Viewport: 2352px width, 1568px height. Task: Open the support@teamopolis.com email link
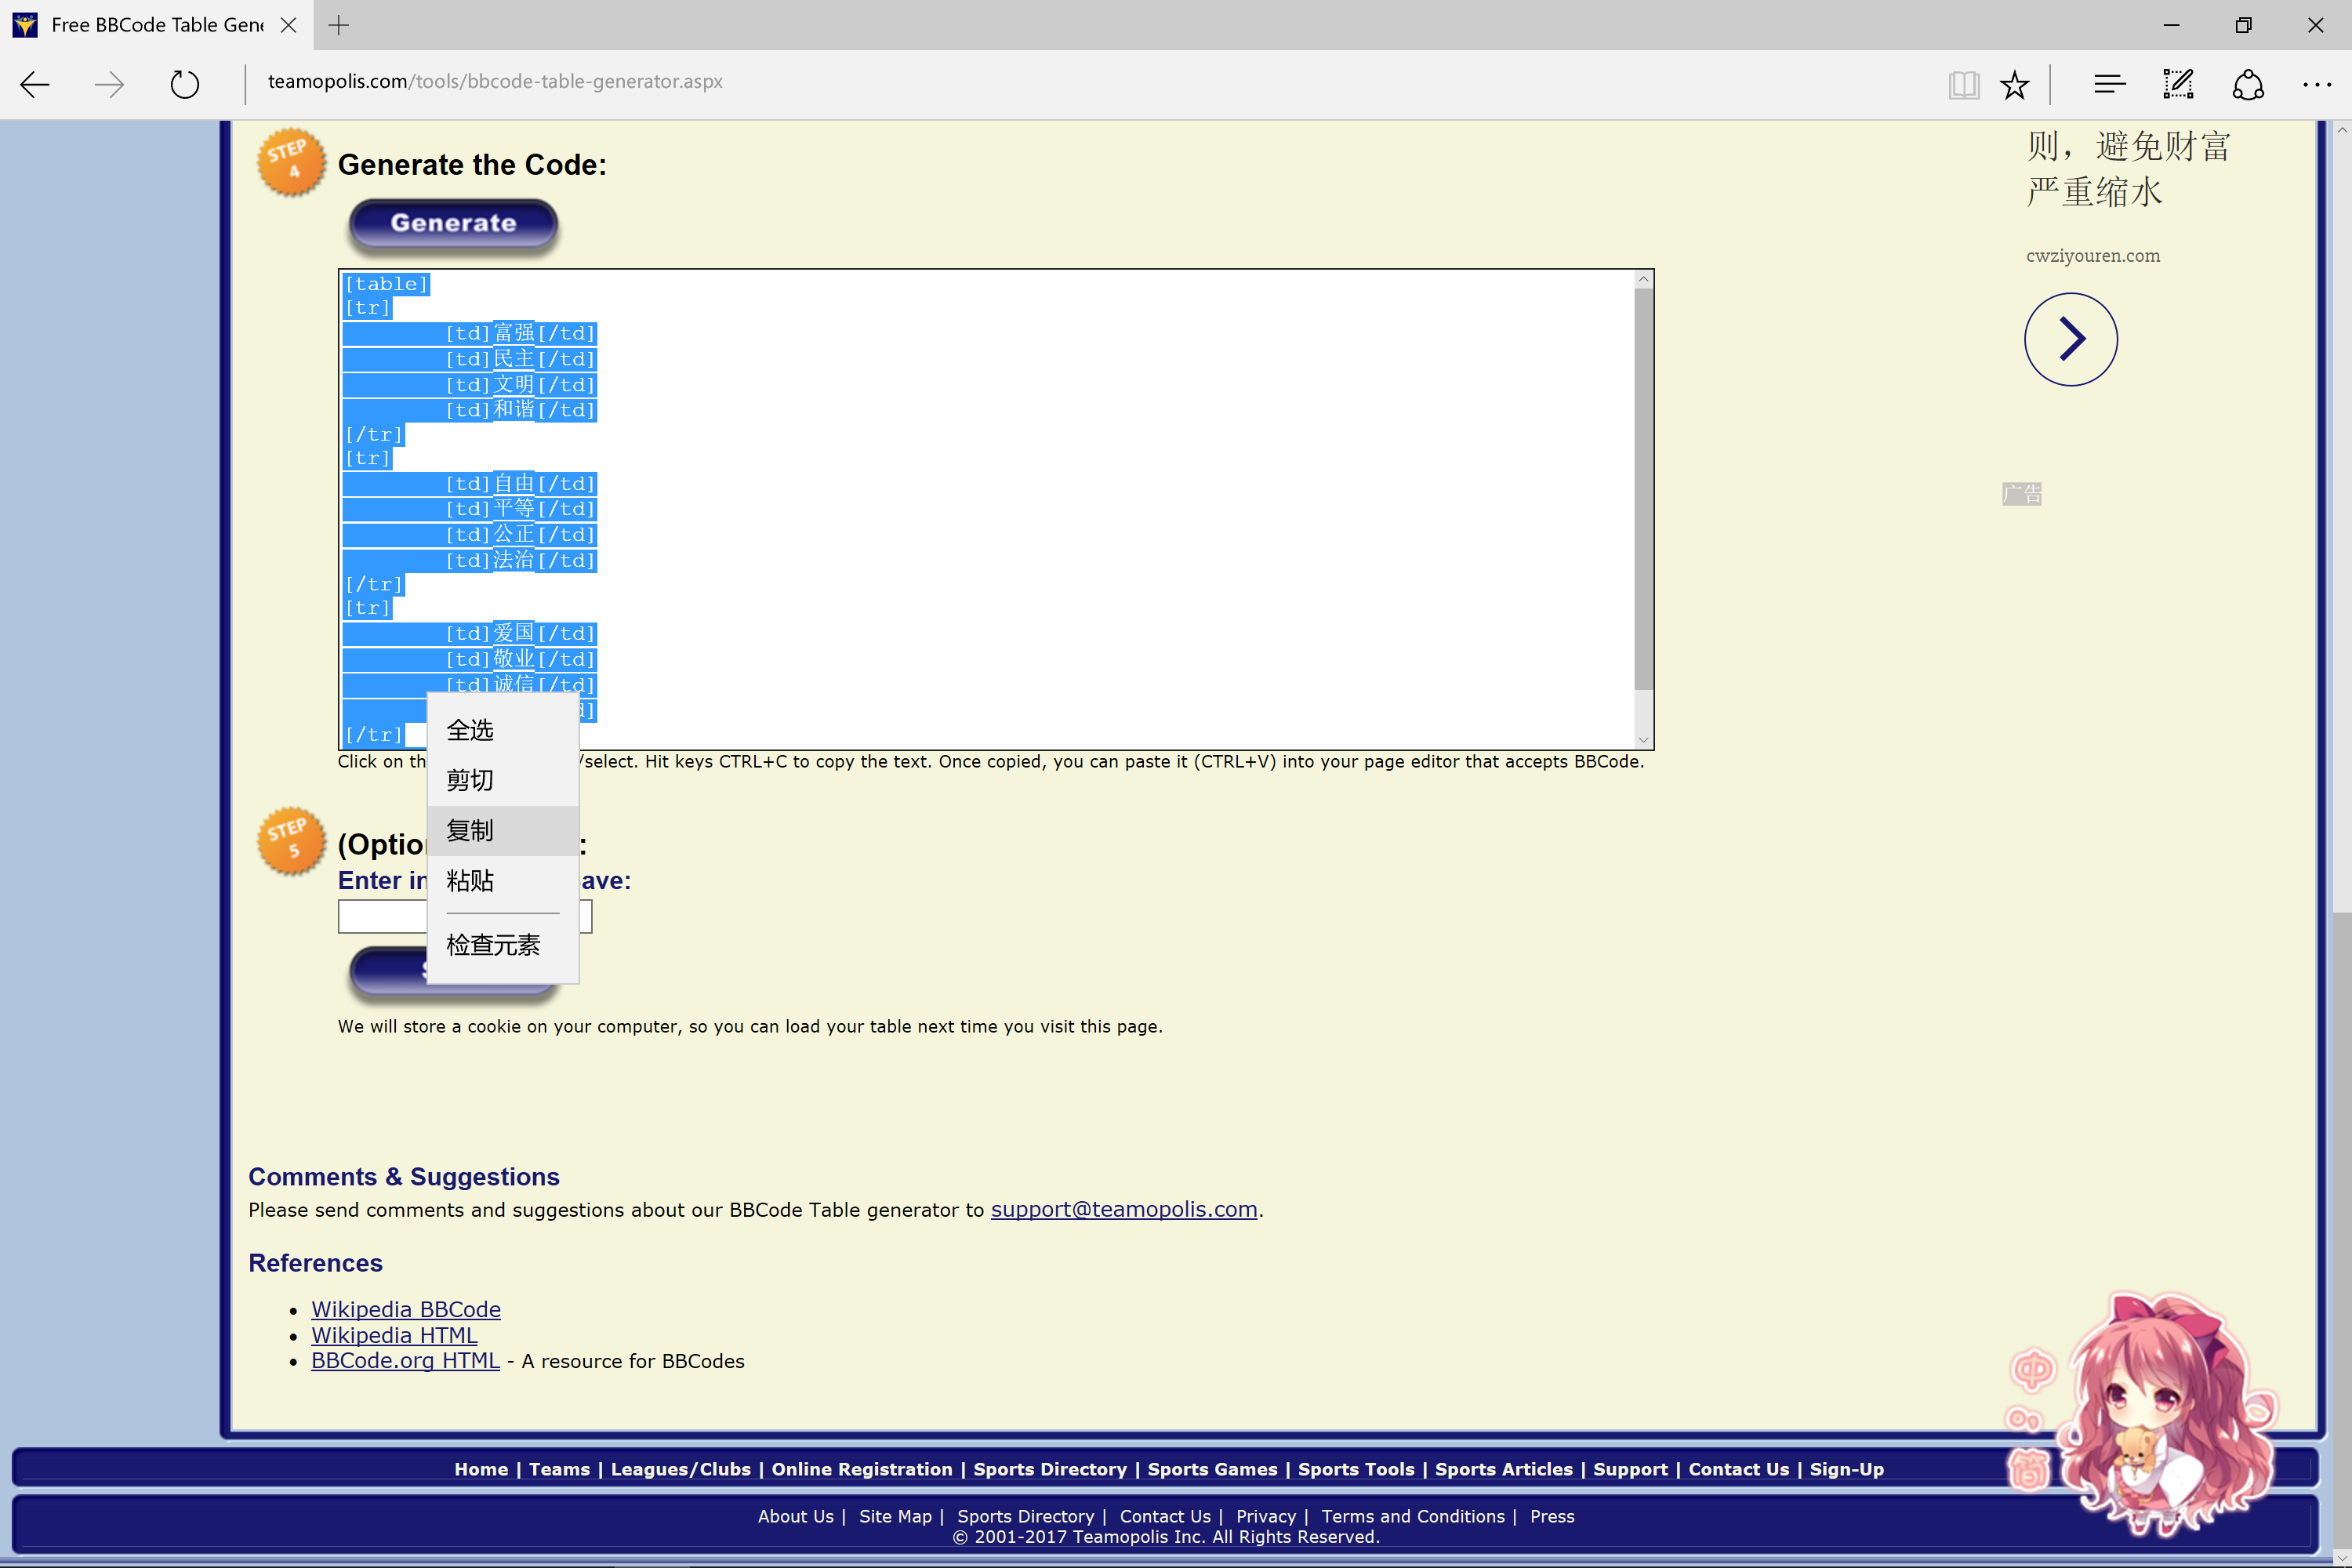[1123, 1209]
